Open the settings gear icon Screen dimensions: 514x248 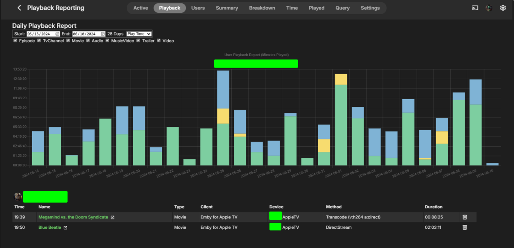point(503,8)
